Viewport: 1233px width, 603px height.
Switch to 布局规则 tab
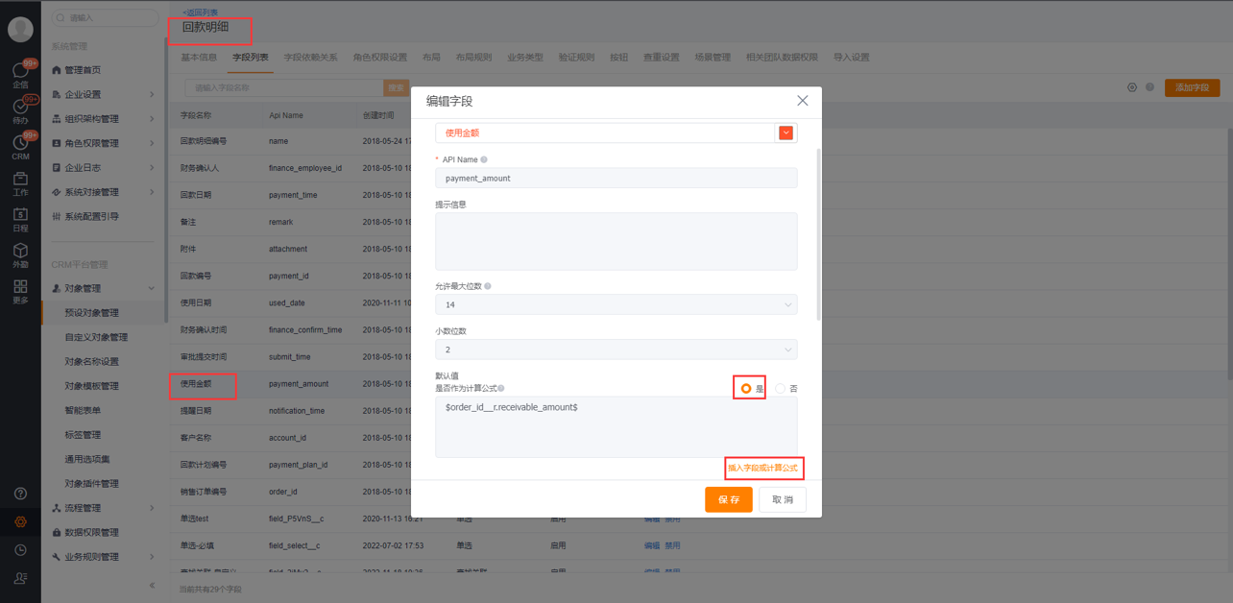(473, 58)
